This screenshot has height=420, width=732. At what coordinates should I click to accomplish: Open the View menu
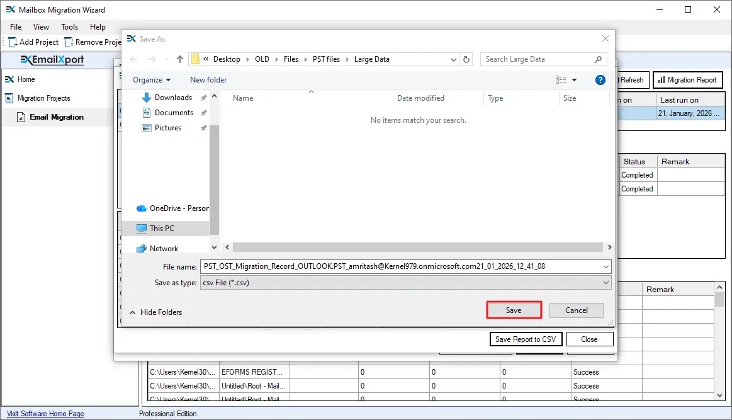[x=41, y=27]
